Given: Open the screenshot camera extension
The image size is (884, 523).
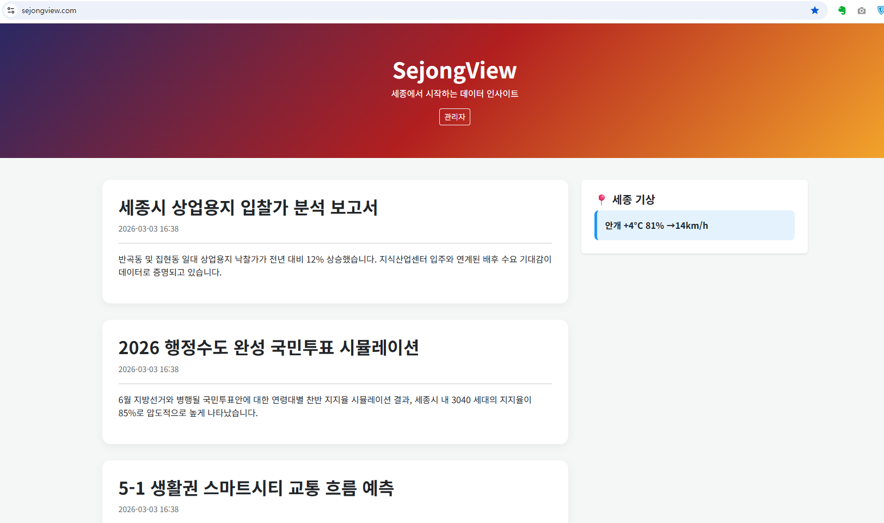Looking at the screenshot, I should pos(861,10).
